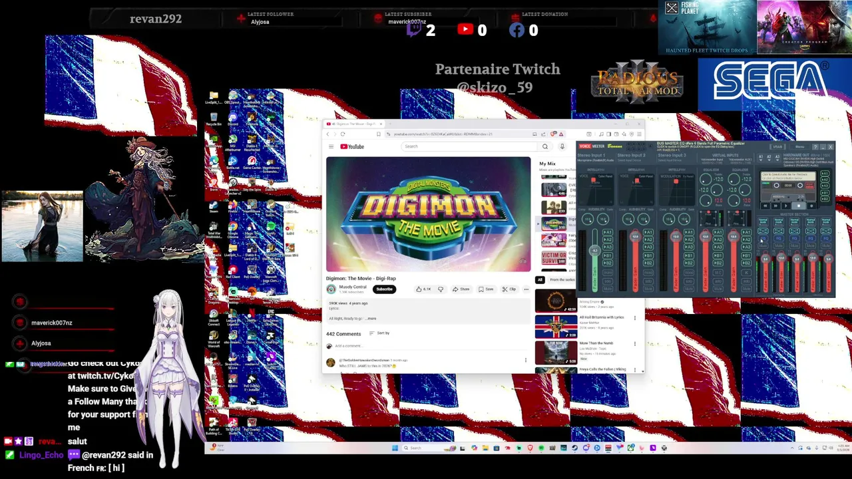852x479 pixels.
Task: Click rewind on the VoiceMeeter cassette player
Action: [x=765, y=206]
